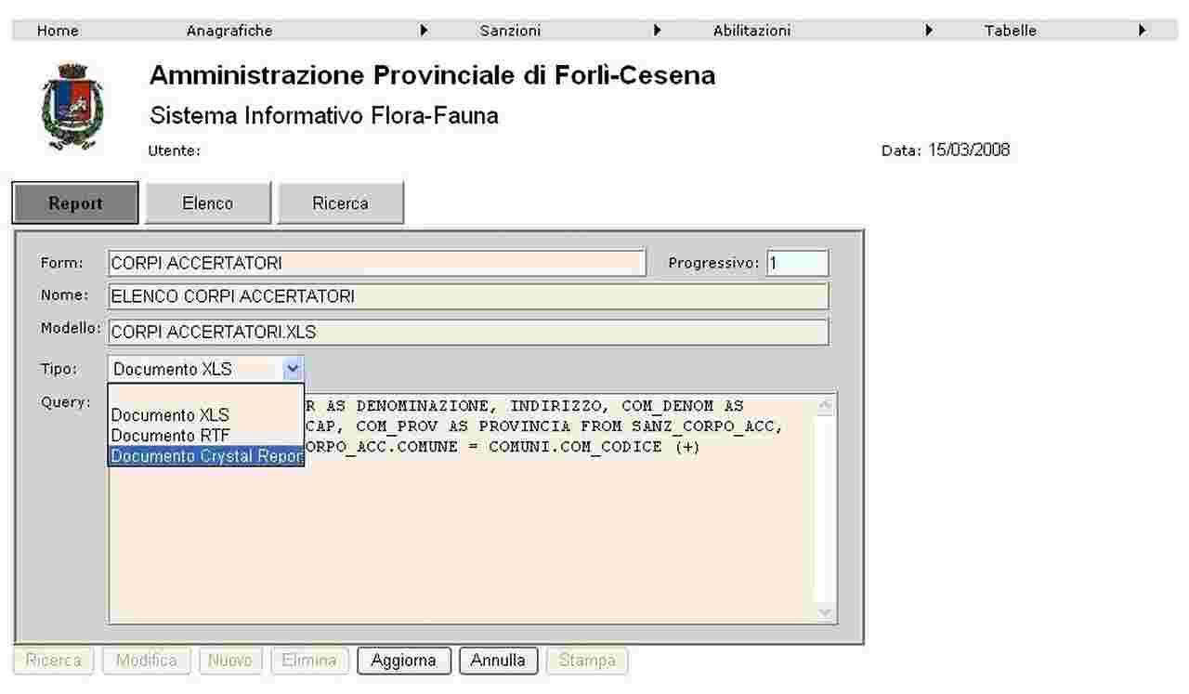The height and width of the screenshot is (694, 1189).
Task: Open the Home menu item
Action: tap(58, 31)
